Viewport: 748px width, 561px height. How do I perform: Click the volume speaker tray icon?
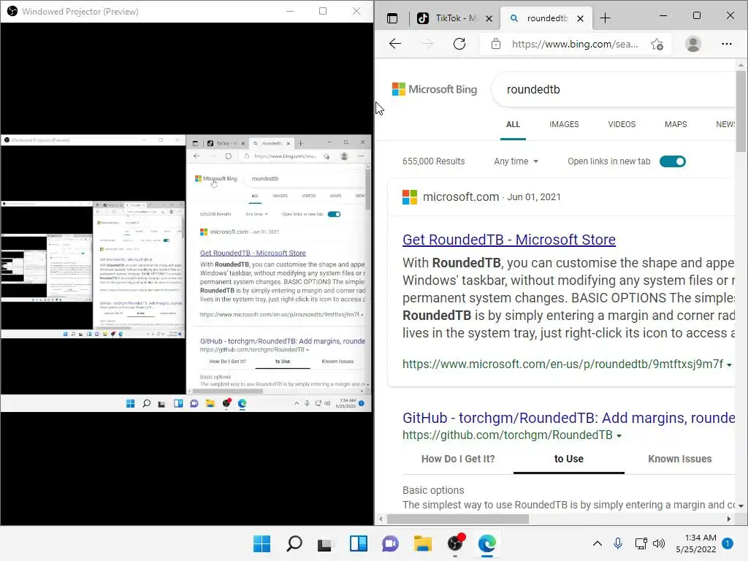[659, 543]
